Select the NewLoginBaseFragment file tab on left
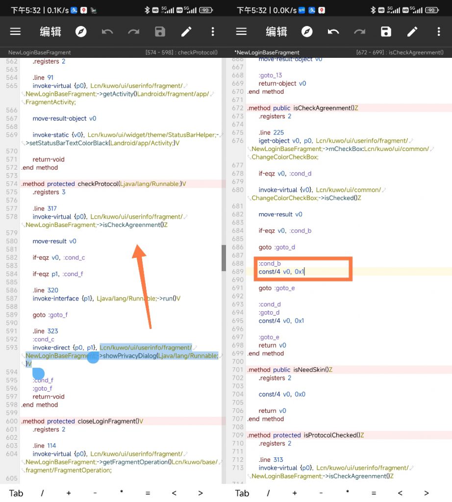The width and height of the screenshot is (452, 502). pos(40,52)
